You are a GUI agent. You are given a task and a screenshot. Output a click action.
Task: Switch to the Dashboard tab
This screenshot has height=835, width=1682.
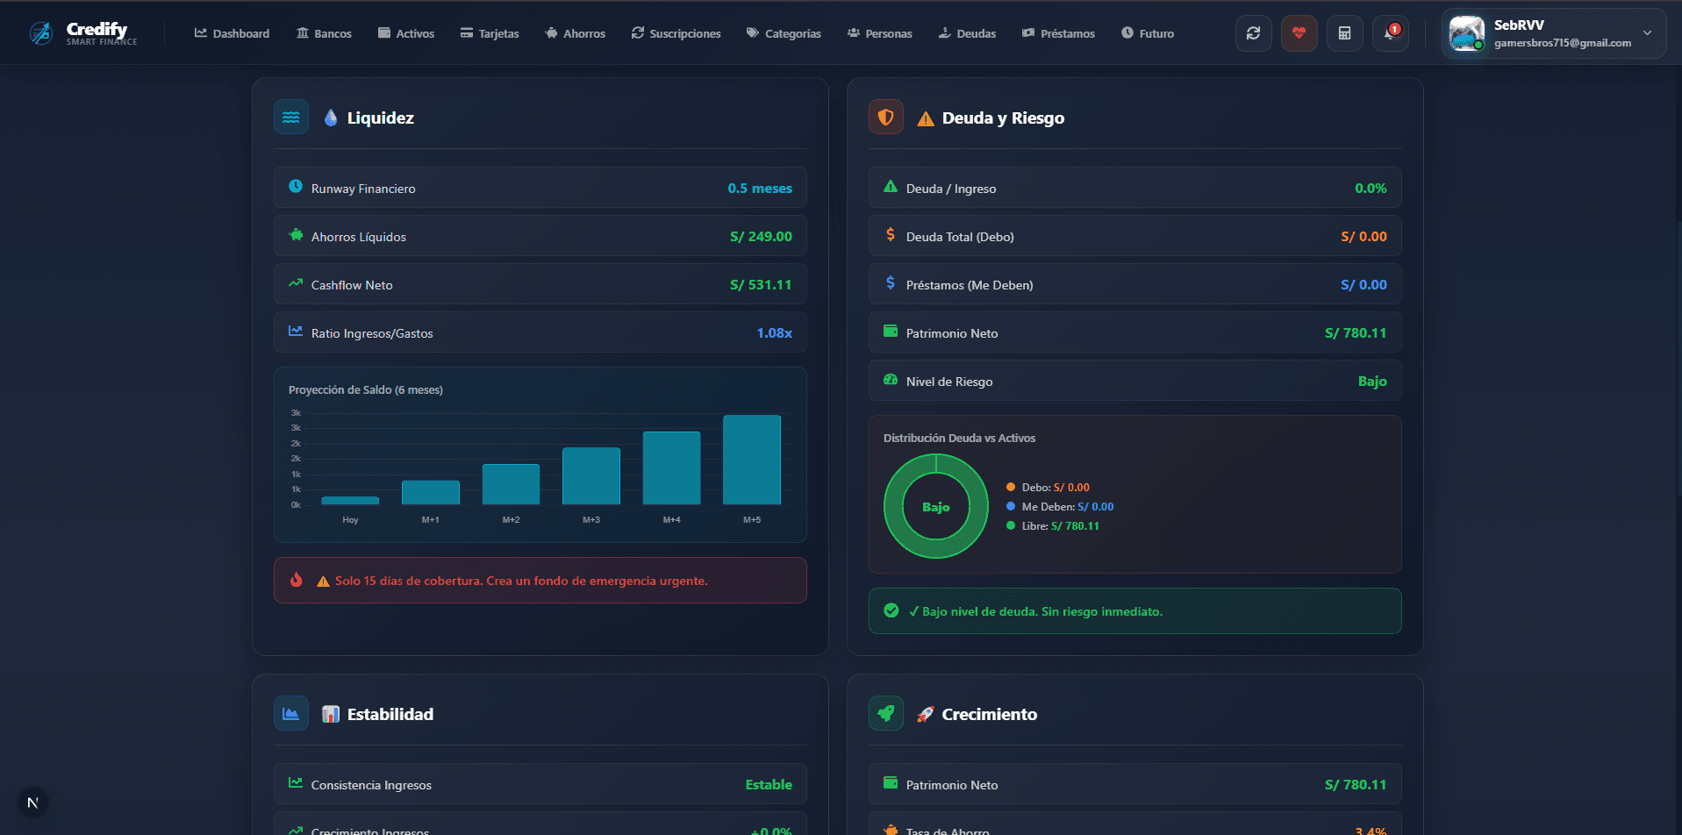(x=231, y=33)
